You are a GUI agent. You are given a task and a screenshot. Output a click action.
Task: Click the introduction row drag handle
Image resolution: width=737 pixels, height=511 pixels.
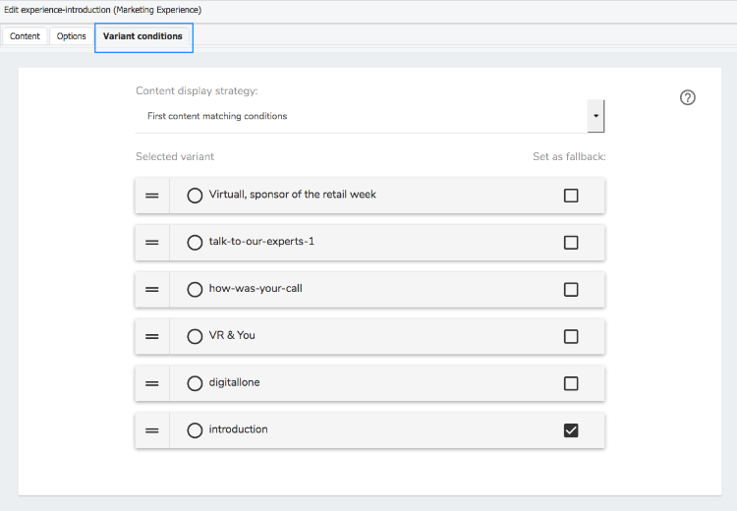(x=151, y=430)
